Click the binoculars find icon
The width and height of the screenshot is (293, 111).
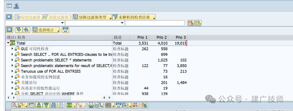[x=54, y=105]
